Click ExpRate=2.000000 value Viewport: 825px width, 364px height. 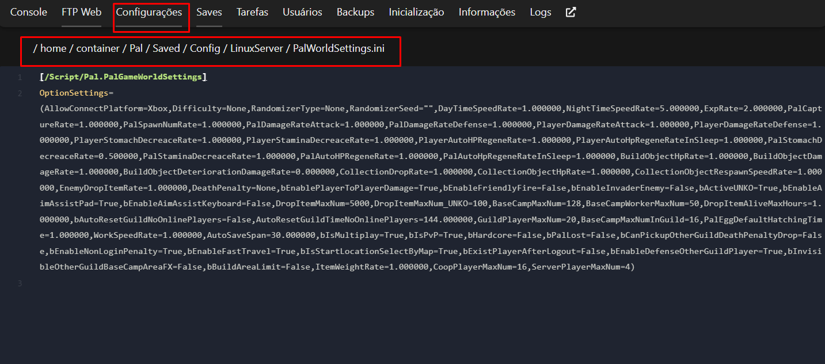743,108
